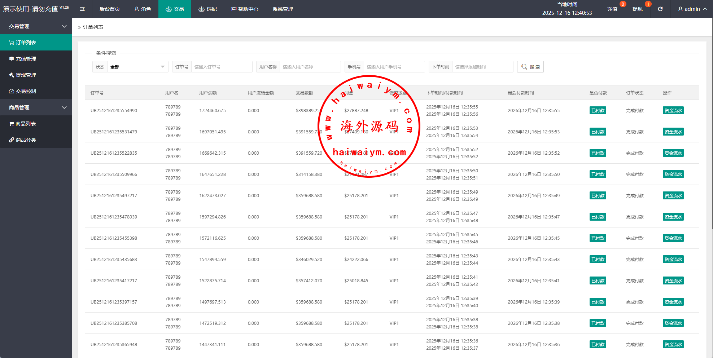
Task: Open the 状态 filter dropdown
Action: (137, 67)
